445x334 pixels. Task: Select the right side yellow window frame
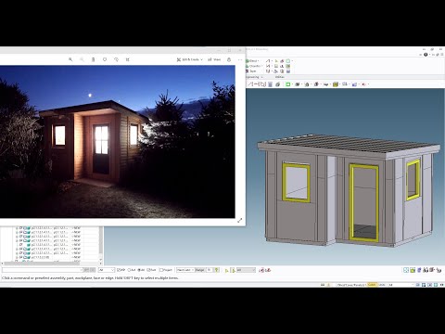point(418,179)
